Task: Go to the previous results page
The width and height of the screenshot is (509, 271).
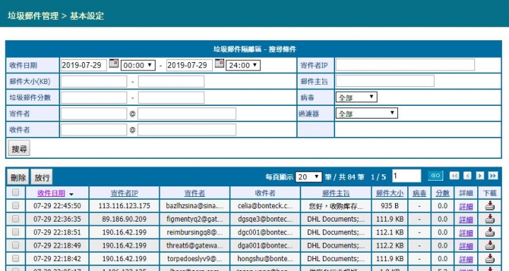Action: click(467, 176)
